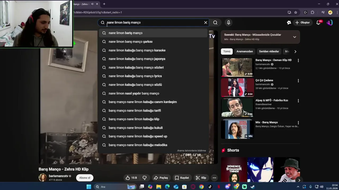Image resolution: width=339 pixels, height=190 pixels.
Task: Pick the suggestion ending with 'lyrics'
Action: pyautogui.click(x=153, y=76)
